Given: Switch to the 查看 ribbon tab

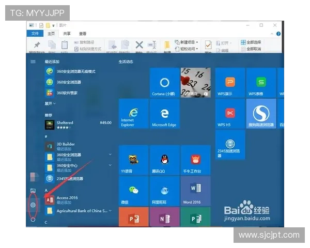Looking at the screenshot, I should coord(83,34).
